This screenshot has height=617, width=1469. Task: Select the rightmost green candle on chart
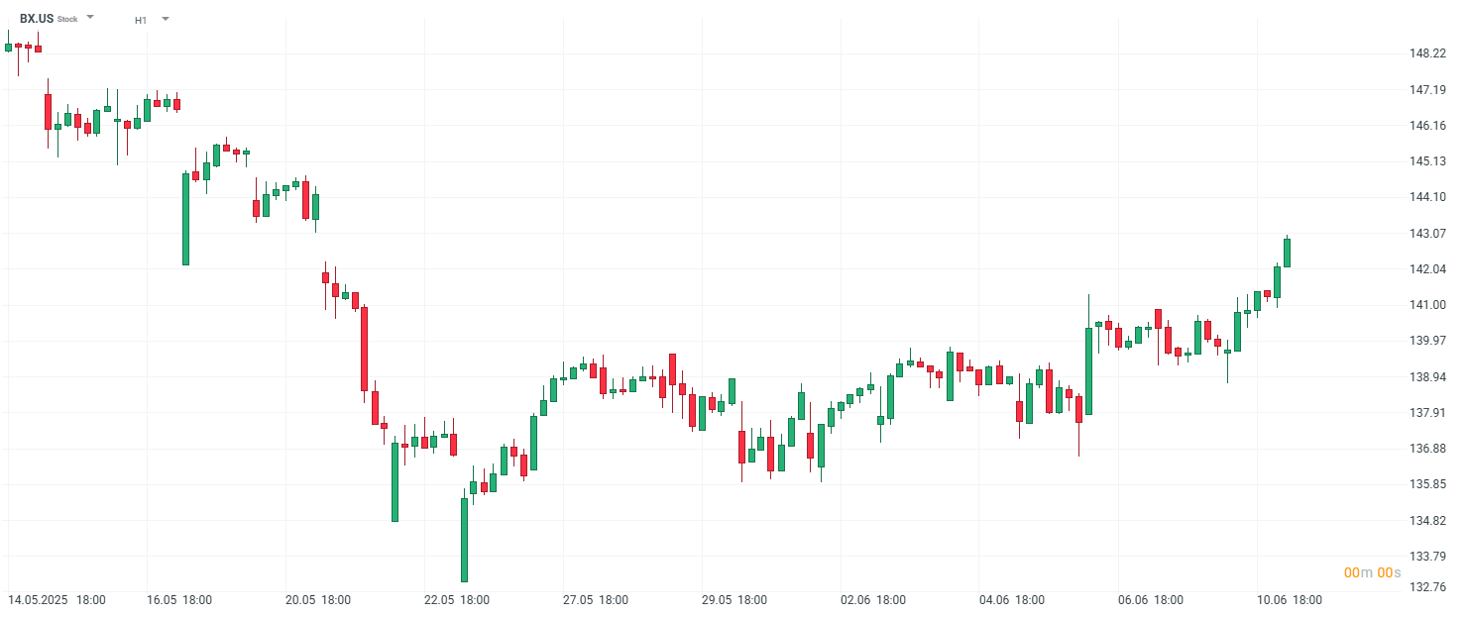coord(1287,253)
